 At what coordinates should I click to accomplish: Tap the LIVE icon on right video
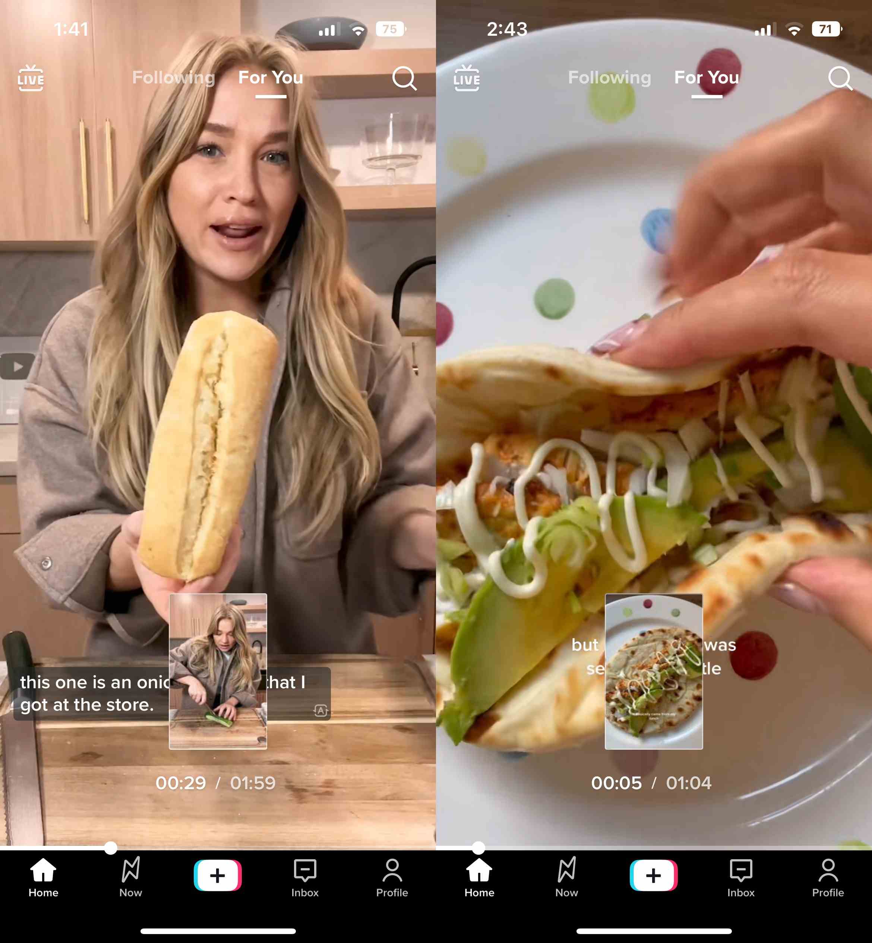(x=466, y=77)
